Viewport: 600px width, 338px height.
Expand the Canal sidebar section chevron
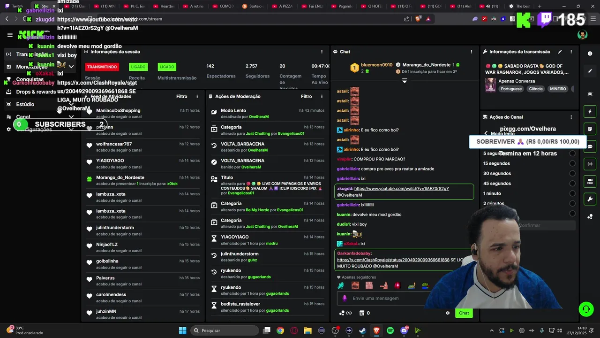point(71,117)
